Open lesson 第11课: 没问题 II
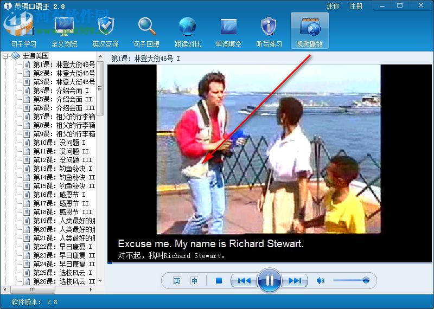The width and height of the screenshot is (434, 309). click(61, 151)
